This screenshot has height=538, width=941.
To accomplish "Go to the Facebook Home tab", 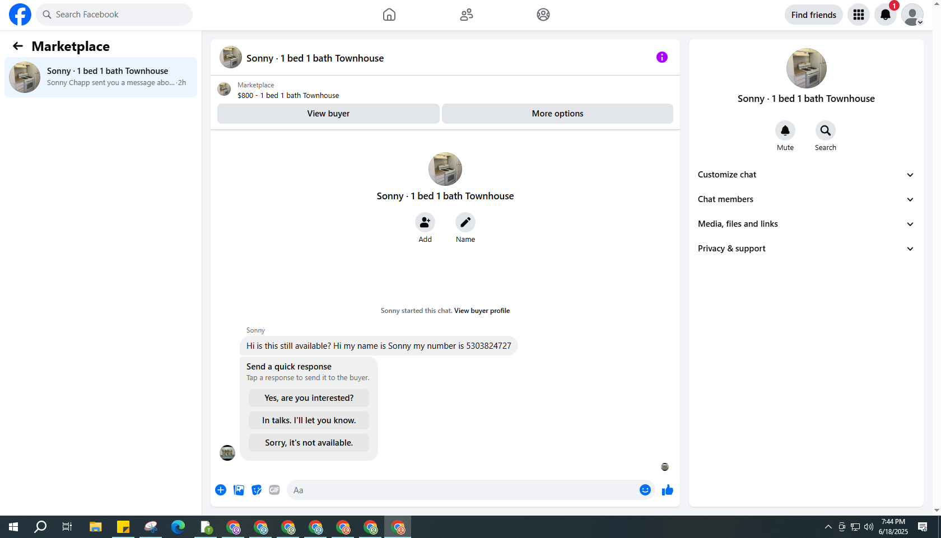I will 389,15.
